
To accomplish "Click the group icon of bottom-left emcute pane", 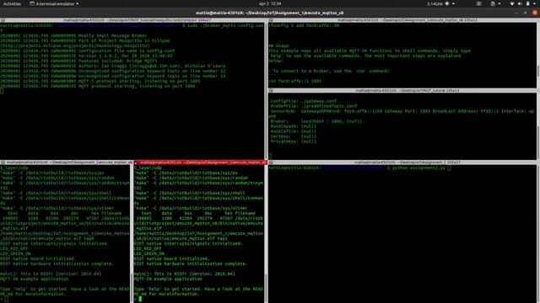I will point(3,162).
